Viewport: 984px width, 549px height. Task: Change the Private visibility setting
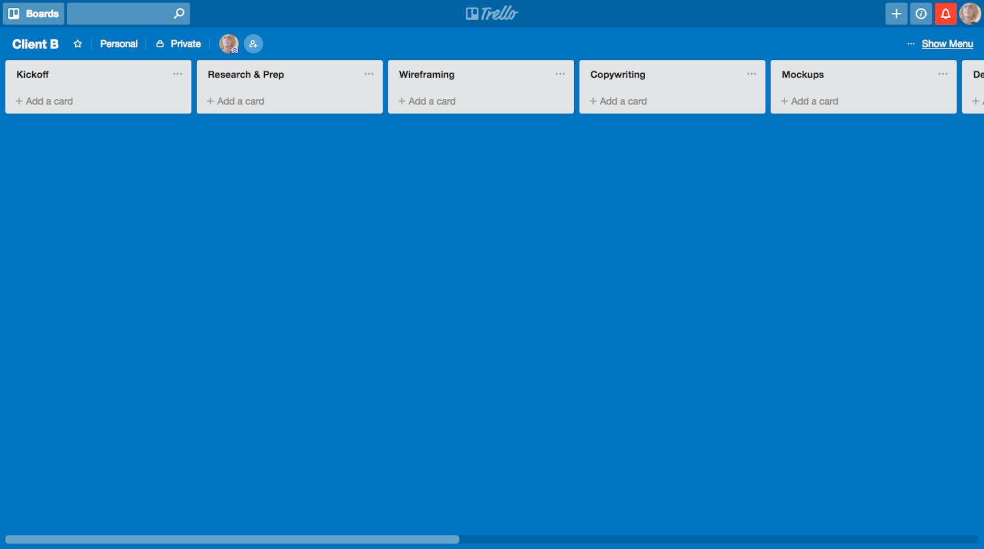click(179, 44)
